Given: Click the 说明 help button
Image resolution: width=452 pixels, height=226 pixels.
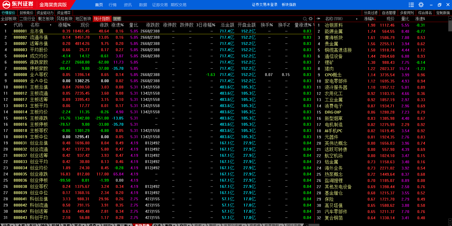Looking at the screenshot, I should click(x=117, y=19).
